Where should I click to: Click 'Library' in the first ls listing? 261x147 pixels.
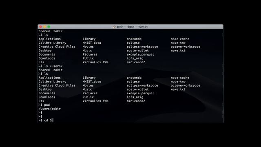(x=89, y=39)
